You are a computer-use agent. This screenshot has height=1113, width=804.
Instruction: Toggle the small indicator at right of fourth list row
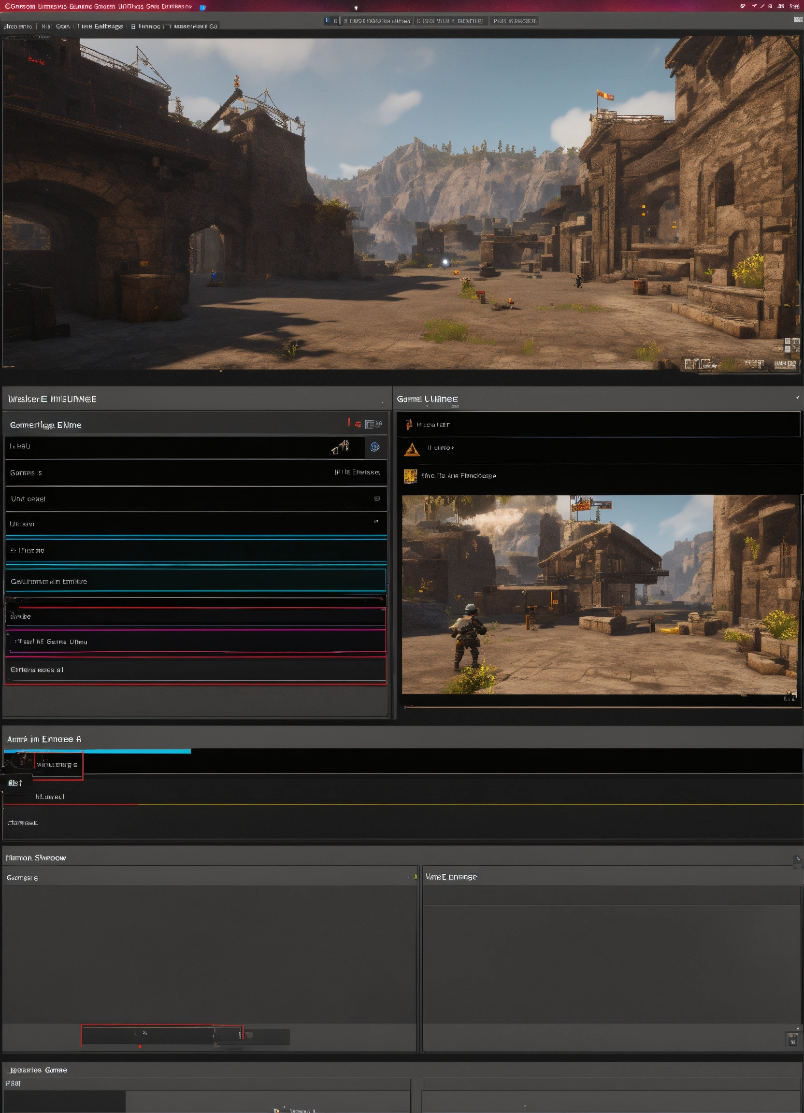coord(376,522)
